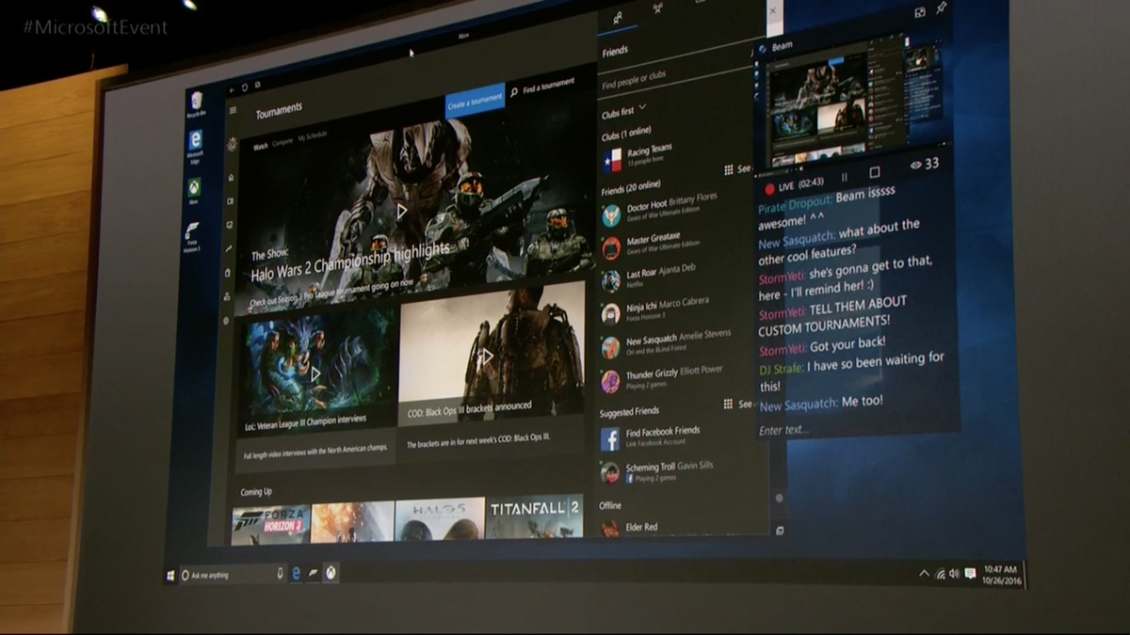Open the Xbox app hamburger menu
Screen dimensions: 1130x635
[233, 110]
